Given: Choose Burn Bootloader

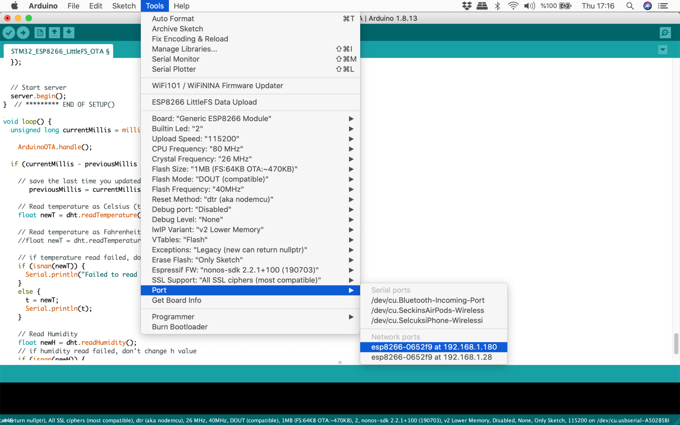Looking at the screenshot, I should pos(250,327).
